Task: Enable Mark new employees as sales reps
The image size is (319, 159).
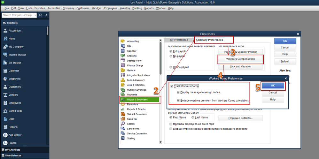Action: coord(171,124)
